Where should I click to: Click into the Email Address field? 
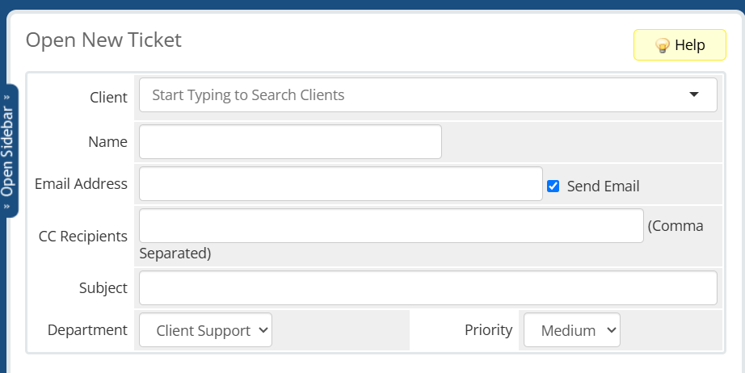(x=341, y=183)
